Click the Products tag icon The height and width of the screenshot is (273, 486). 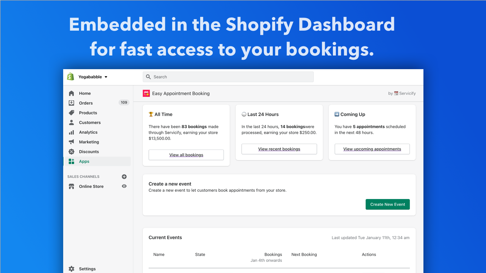click(x=71, y=113)
